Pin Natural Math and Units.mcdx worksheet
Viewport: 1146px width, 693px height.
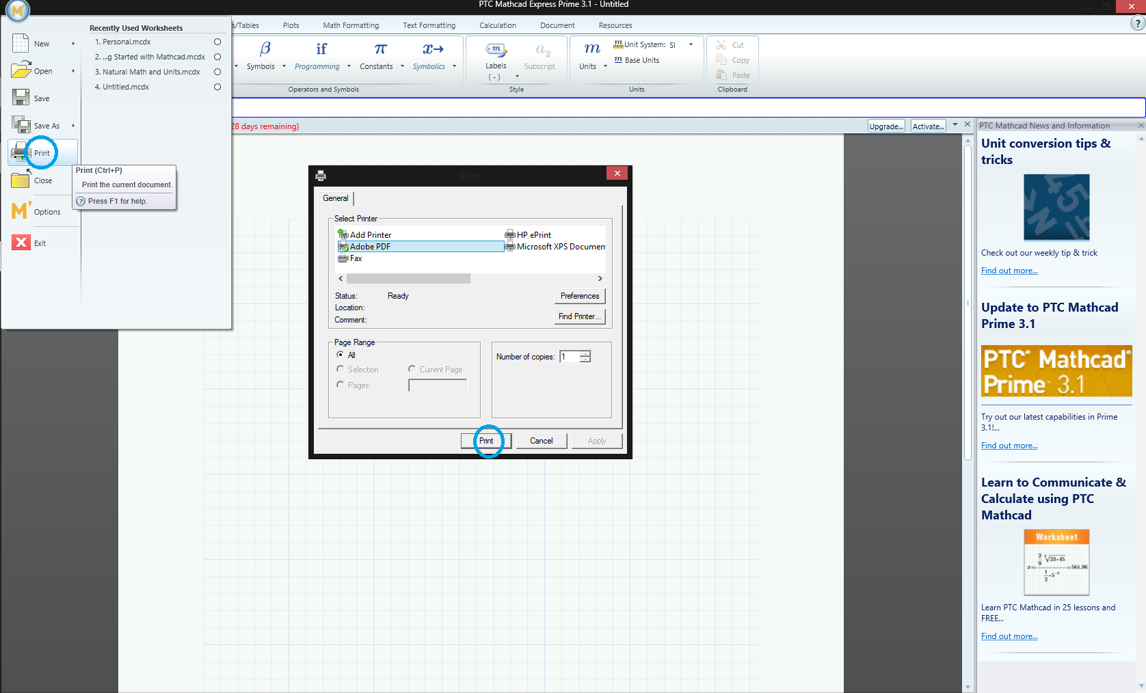(217, 72)
